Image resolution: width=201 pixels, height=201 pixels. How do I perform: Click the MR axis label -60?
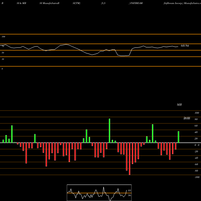click(196, 164)
